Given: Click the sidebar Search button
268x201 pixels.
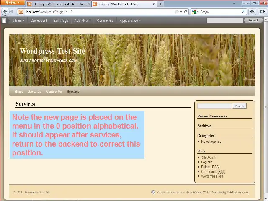Looking at the screenshot, I should [239, 106].
